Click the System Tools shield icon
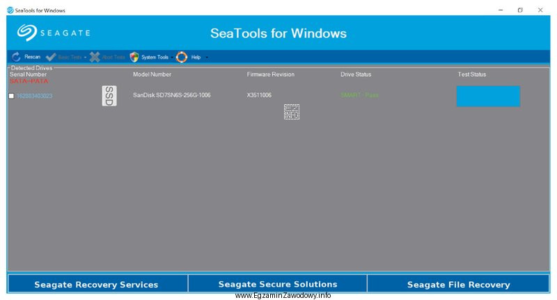Viewport: 557px width, 300px height. pyautogui.click(x=134, y=57)
